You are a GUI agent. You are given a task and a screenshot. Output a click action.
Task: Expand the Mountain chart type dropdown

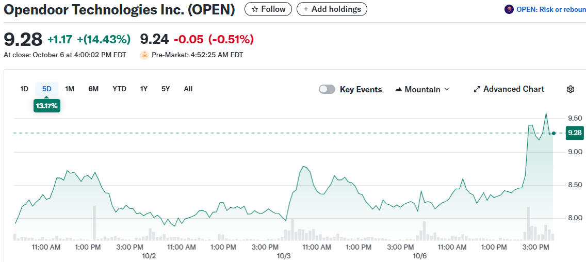click(x=422, y=89)
